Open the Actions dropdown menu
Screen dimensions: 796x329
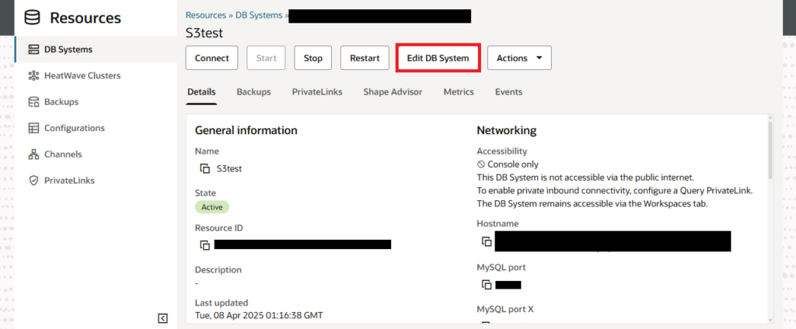(x=519, y=58)
